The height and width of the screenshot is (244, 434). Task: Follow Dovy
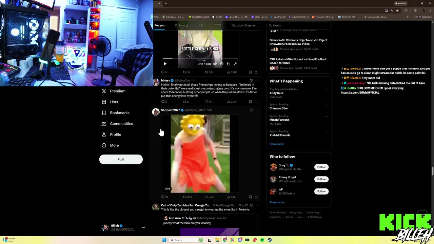tap(321, 167)
